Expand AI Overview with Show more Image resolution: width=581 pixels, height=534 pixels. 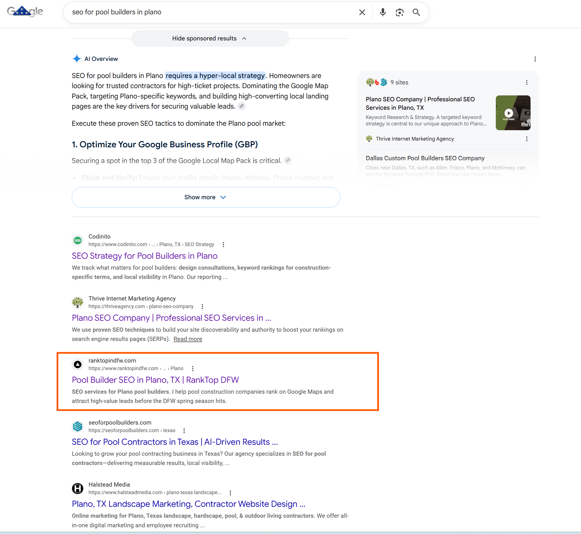pos(206,197)
